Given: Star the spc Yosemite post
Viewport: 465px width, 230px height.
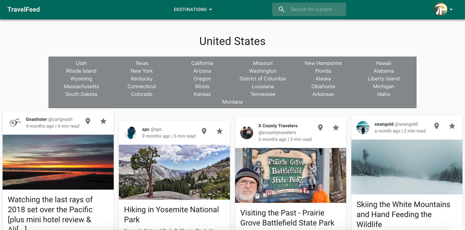Looking at the screenshot, I should tap(220, 131).
